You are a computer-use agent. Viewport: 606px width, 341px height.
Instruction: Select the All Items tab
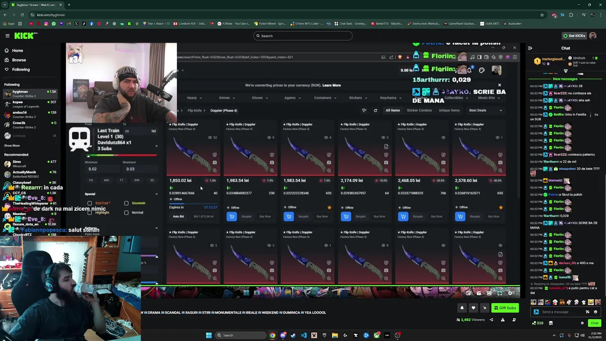point(392,110)
